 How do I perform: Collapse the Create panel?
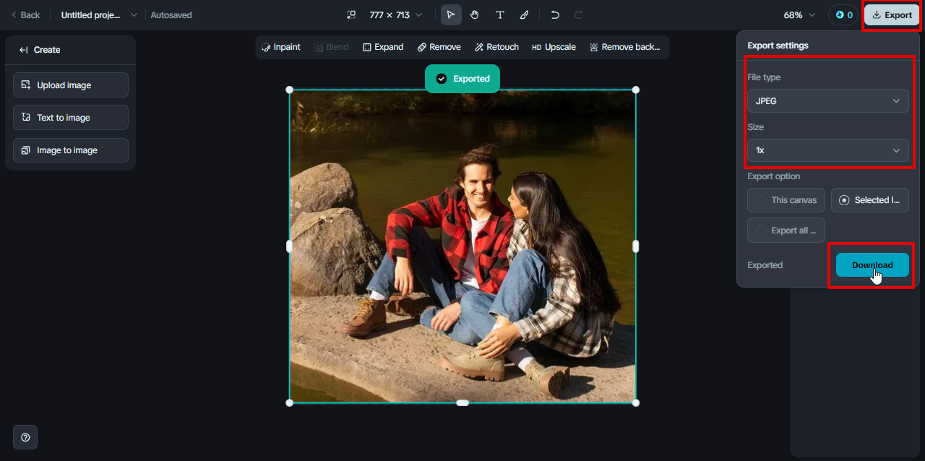23,50
